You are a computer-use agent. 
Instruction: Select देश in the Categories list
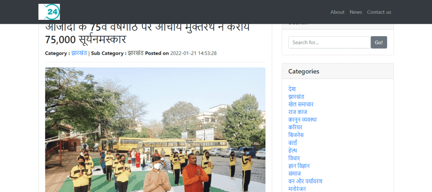coord(292,89)
